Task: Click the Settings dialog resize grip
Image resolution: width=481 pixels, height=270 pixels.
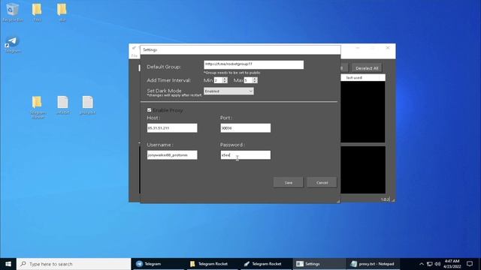Action: pos(338,201)
